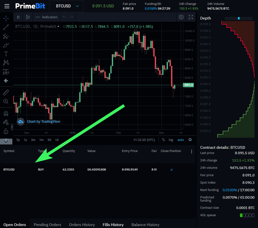The image size is (258, 228).
Task: Activate the zoom in tool
Action: point(6,101)
